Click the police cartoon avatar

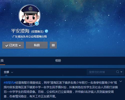[29, 16]
